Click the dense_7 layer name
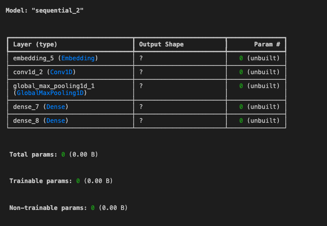Image resolution: width=327 pixels, height=226 pixels. click(x=26, y=107)
